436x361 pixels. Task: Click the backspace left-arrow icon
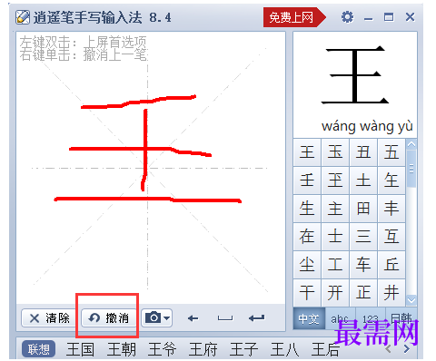(193, 318)
